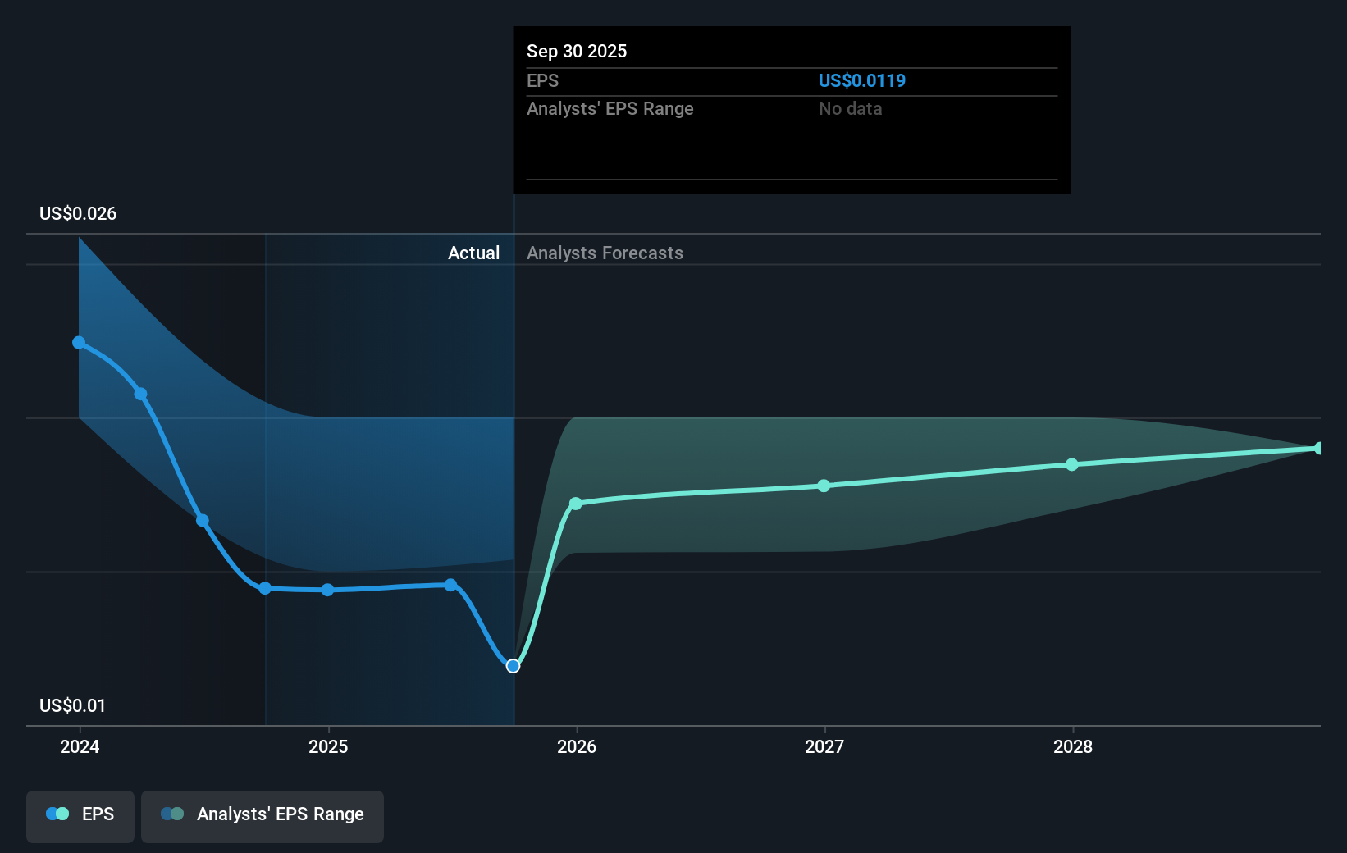Click the Sep 30 2025 tooltip date
Image resolution: width=1347 pixels, height=853 pixels.
577,52
